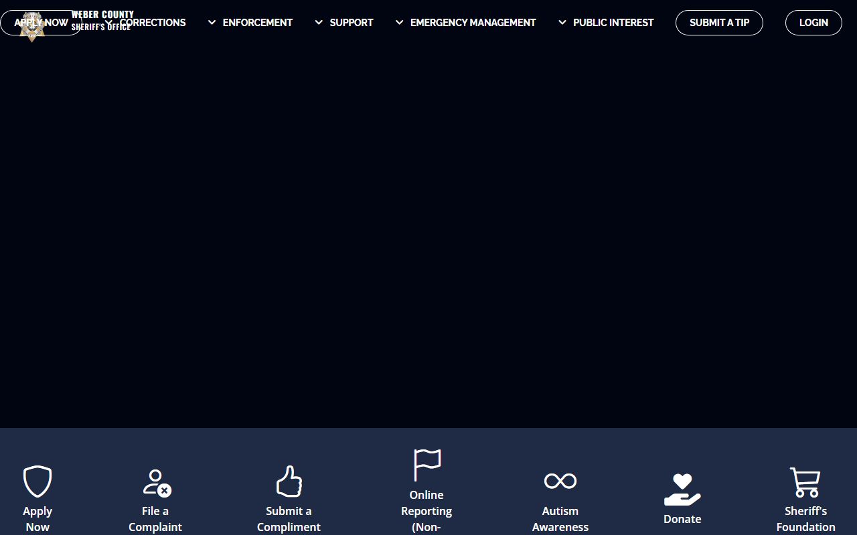Image resolution: width=857 pixels, height=535 pixels.
Task: Click the Autism Awareness infinity icon
Action: pyautogui.click(x=560, y=481)
